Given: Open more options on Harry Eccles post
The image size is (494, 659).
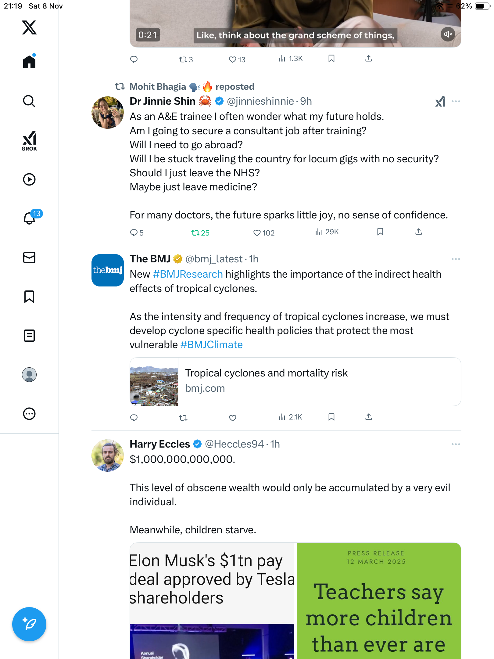Looking at the screenshot, I should pos(456,444).
